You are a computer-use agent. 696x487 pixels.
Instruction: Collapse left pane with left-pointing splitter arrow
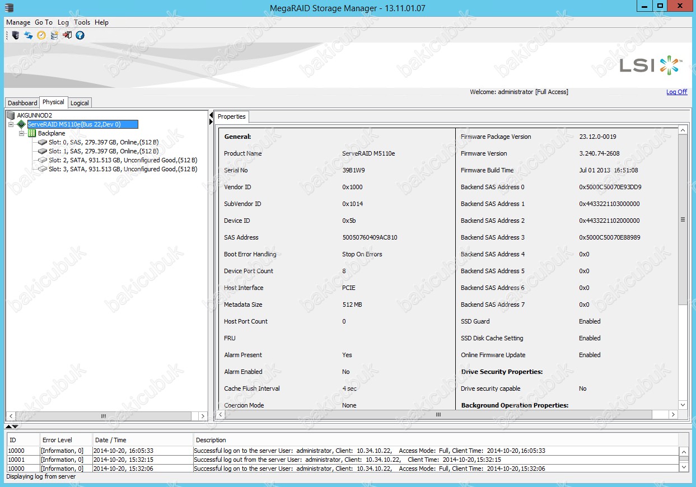211,115
